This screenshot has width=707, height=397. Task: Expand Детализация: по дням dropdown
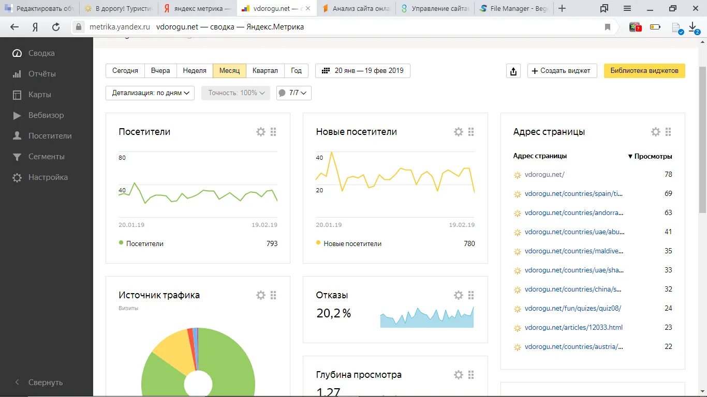150,93
